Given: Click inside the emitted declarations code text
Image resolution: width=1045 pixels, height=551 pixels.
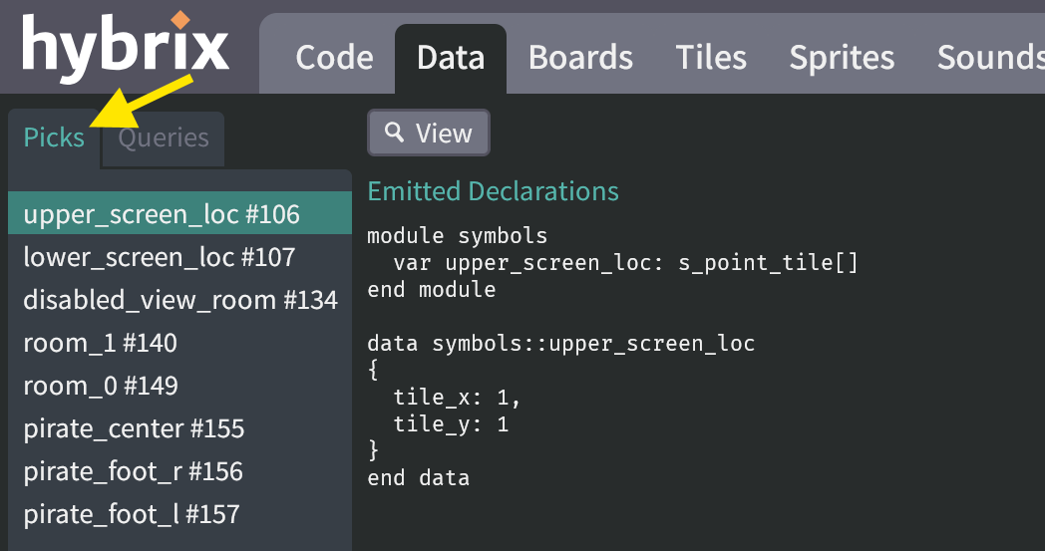Looking at the screenshot, I should 560,345.
